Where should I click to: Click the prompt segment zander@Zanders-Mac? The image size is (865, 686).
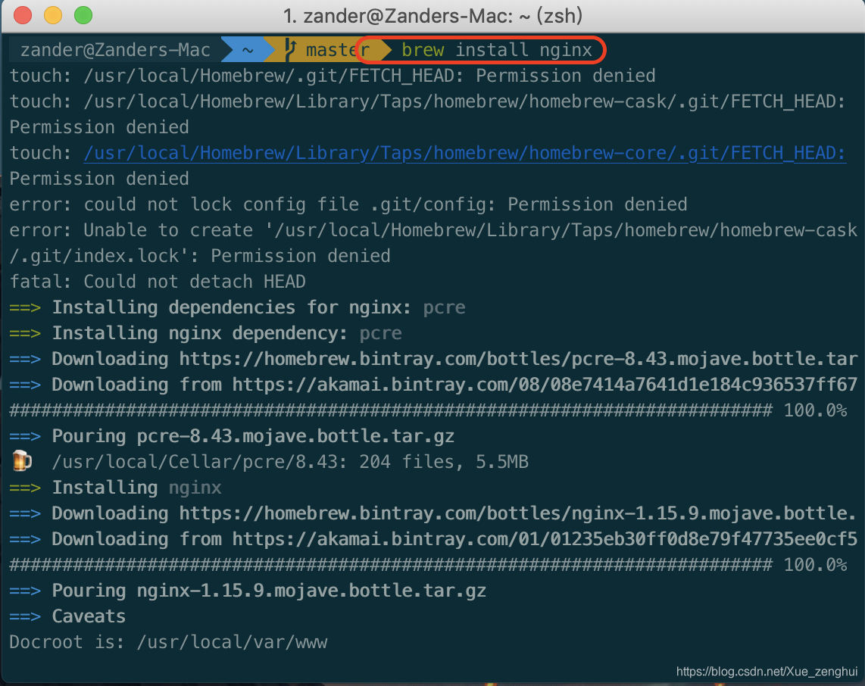click(115, 50)
